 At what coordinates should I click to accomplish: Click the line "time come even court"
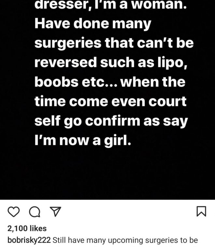coord(110,102)
